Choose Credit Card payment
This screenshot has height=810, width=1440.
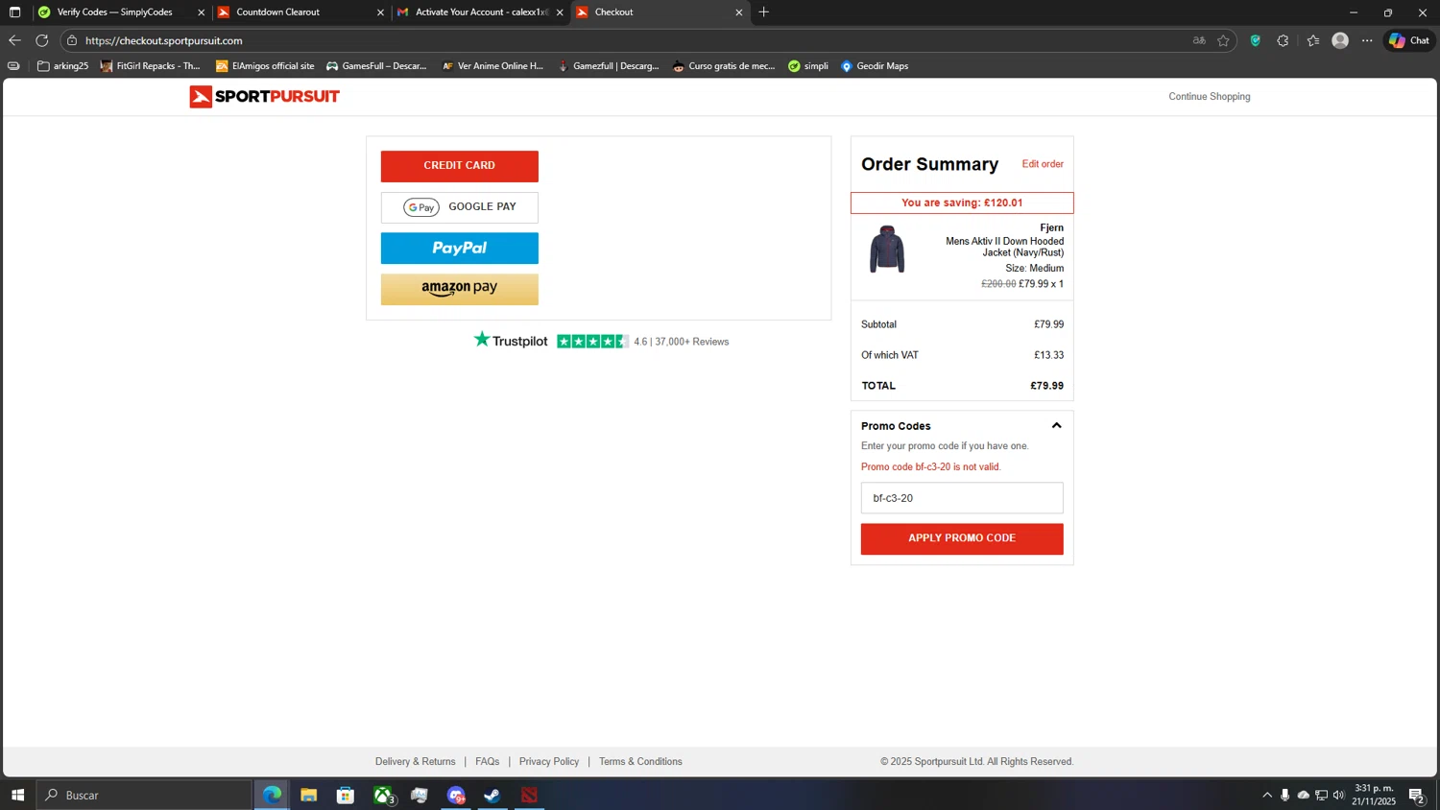pyautogui.click(x=460, y=166)
